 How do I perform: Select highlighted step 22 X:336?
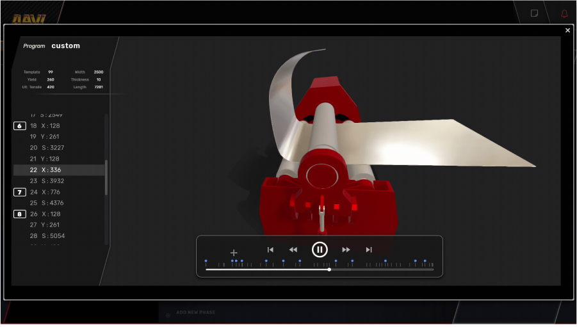click(x=59, y=170)
